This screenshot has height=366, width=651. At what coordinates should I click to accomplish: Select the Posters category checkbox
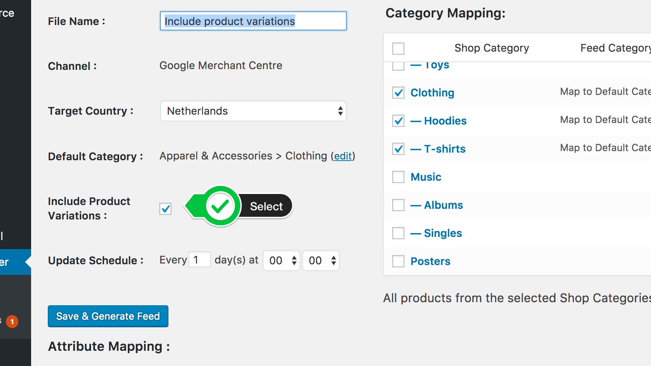coord(398,261)
